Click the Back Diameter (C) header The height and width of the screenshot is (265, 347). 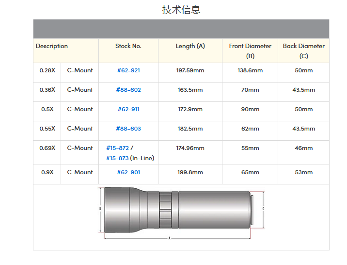(x=304, y=50)
